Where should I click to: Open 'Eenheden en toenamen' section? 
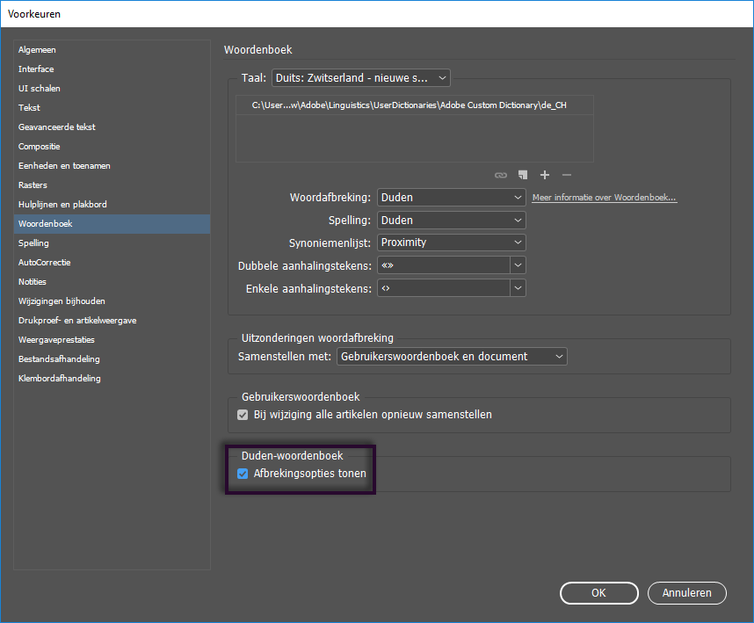112,166
